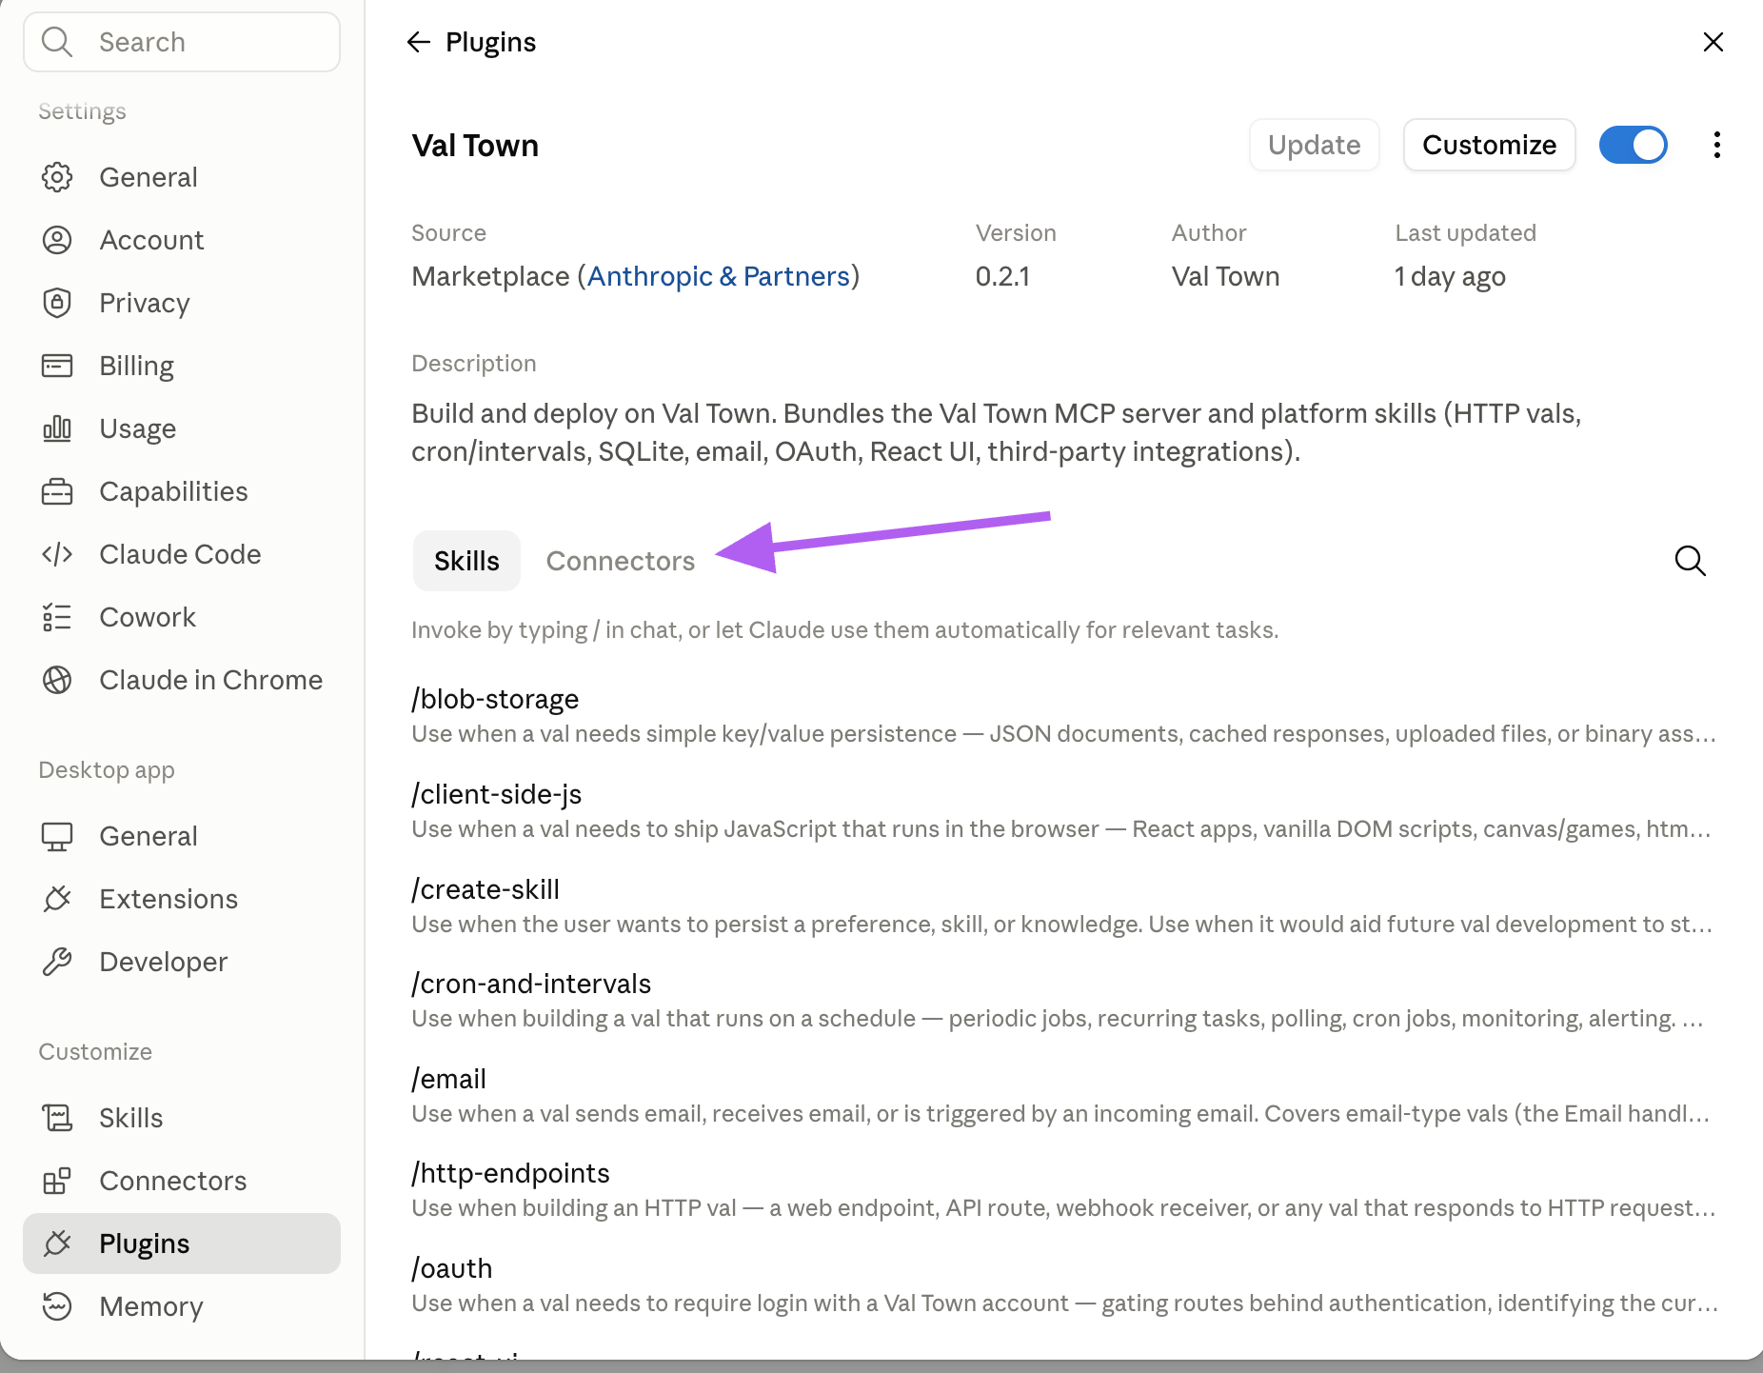Open Extensions plug icon
The image size is (1763, 1373).
(x=57, y=899)
